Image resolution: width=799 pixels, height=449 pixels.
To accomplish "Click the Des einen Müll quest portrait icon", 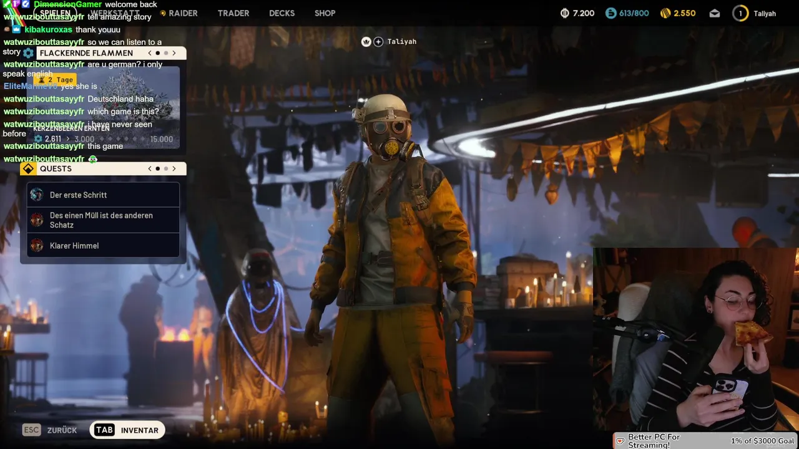I will [x=37, y=220].
